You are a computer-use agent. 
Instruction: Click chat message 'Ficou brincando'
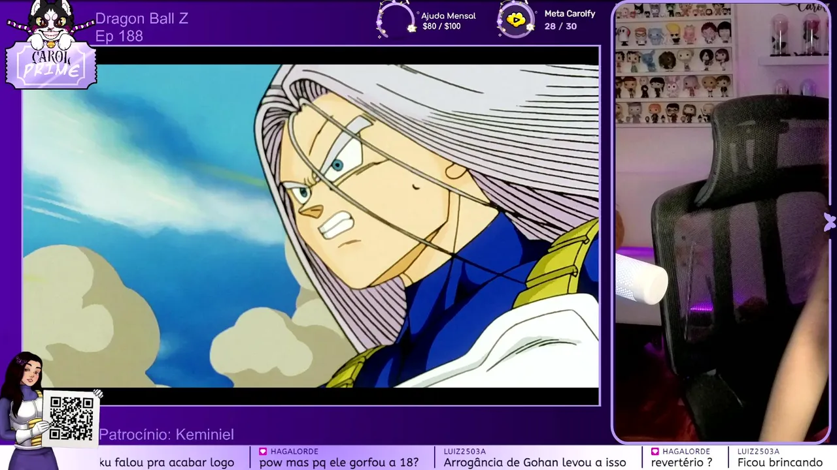[x=780, y=462]
